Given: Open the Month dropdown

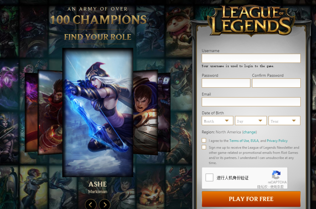Looking at the screenshot, I should (x=217, y=121).
